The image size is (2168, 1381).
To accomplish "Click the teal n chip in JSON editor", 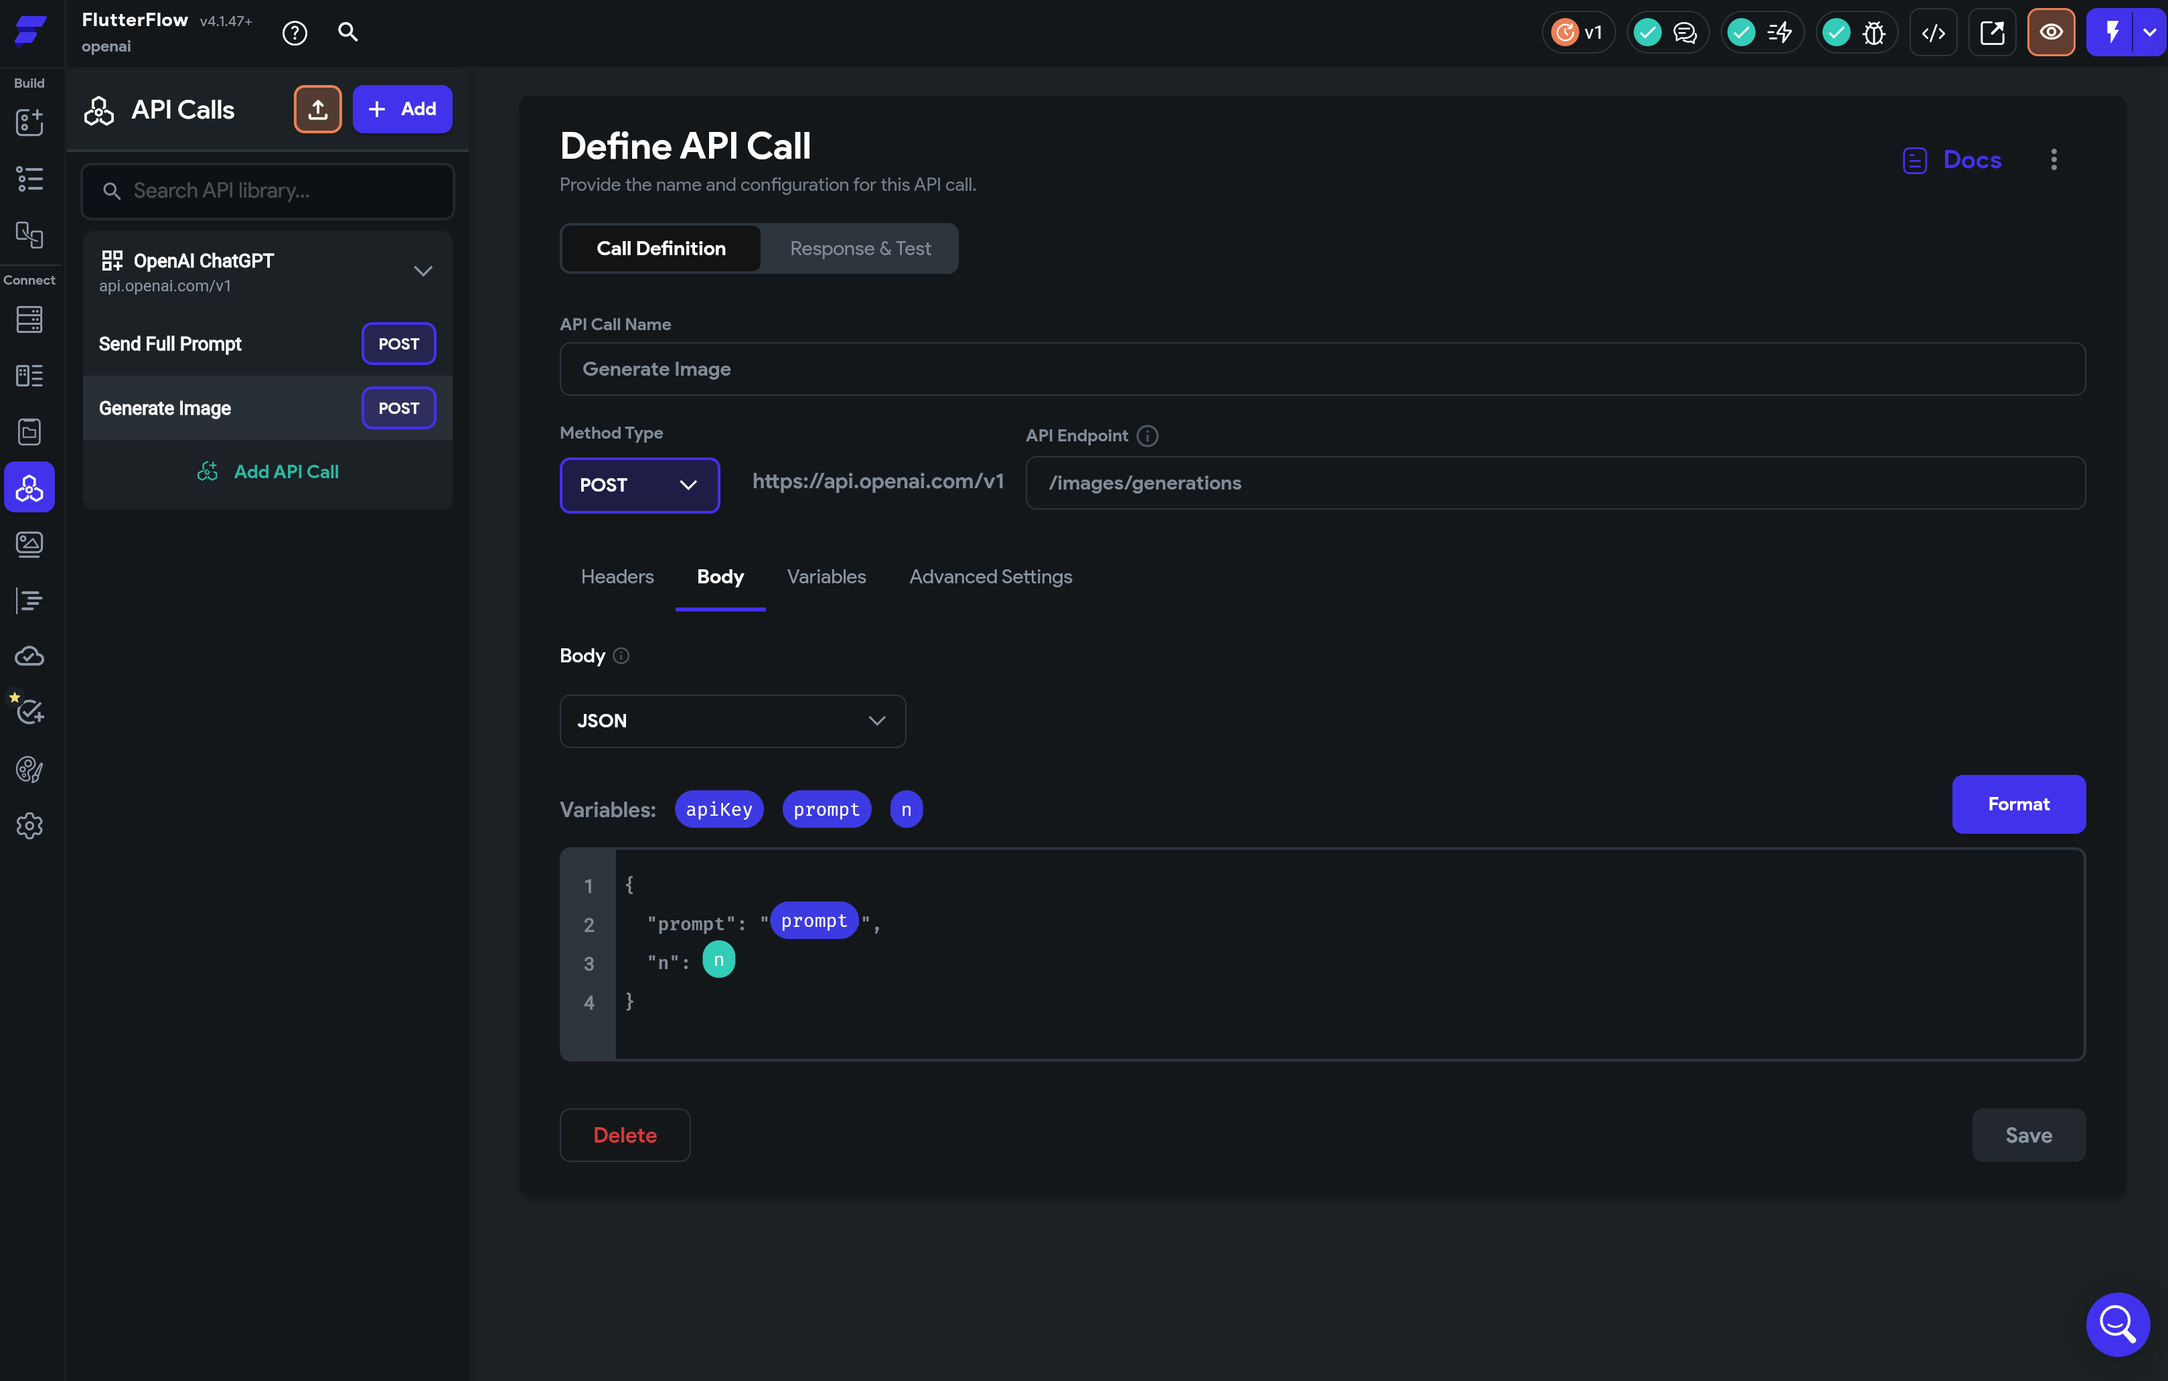I will [718, 960].
